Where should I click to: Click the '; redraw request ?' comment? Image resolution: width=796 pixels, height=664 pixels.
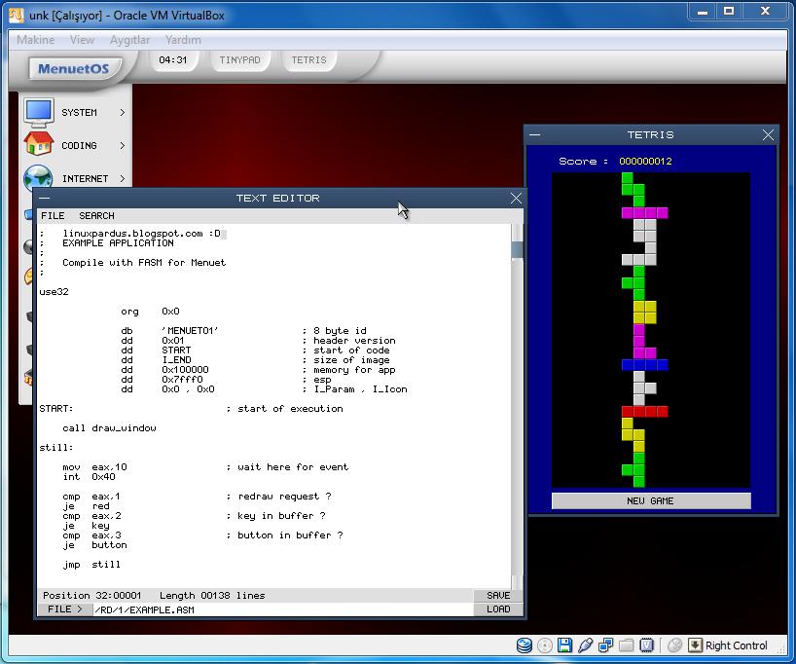[278, 496]
